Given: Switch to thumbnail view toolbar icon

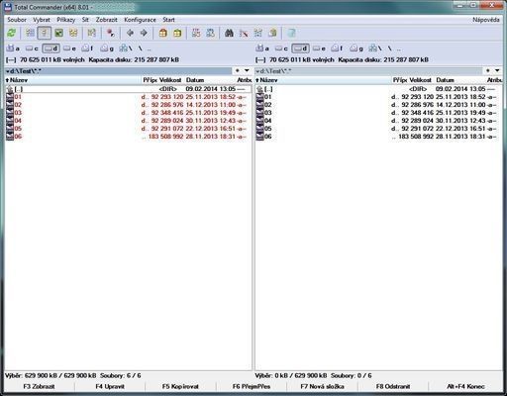Looking at the screenshot, I should coord(59,33).
